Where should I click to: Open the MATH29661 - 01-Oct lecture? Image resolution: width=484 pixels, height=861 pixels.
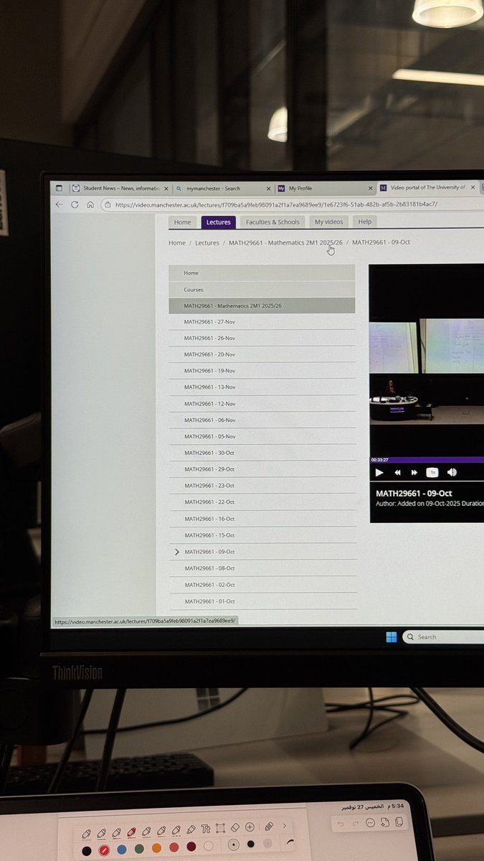pos(263,601)
